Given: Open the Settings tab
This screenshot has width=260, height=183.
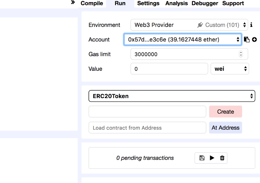Looking at the screenshot, I should tap(148, 3).
